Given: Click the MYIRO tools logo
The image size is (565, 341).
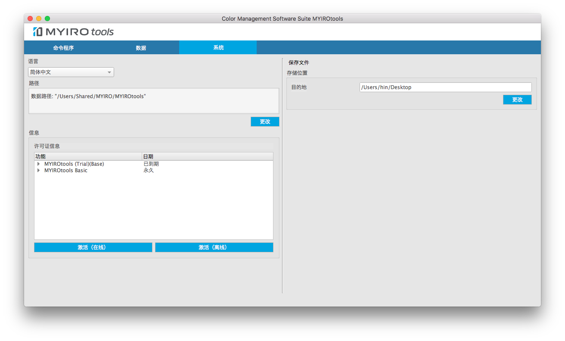Looking at the screenshot, I should [73, 32].
